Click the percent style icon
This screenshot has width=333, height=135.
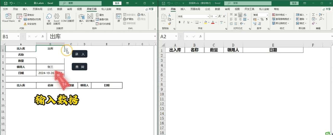click(x=262, y=19)
